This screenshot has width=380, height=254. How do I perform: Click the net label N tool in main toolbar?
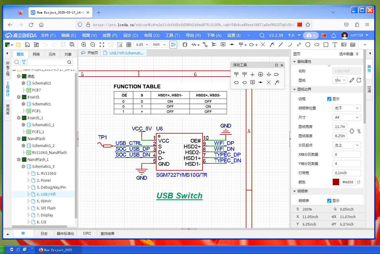pyautogui.click(x=223, y=45)
